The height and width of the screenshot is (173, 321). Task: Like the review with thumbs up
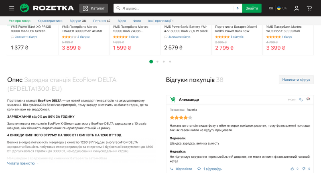pyautogui.click(x=292, y=169)
